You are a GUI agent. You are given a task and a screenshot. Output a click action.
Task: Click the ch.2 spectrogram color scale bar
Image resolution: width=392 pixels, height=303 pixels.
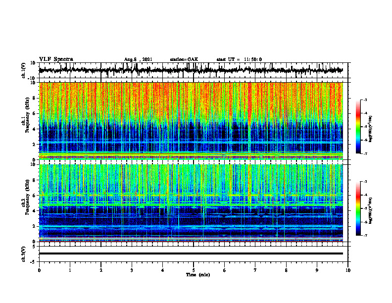coord(358,208)
